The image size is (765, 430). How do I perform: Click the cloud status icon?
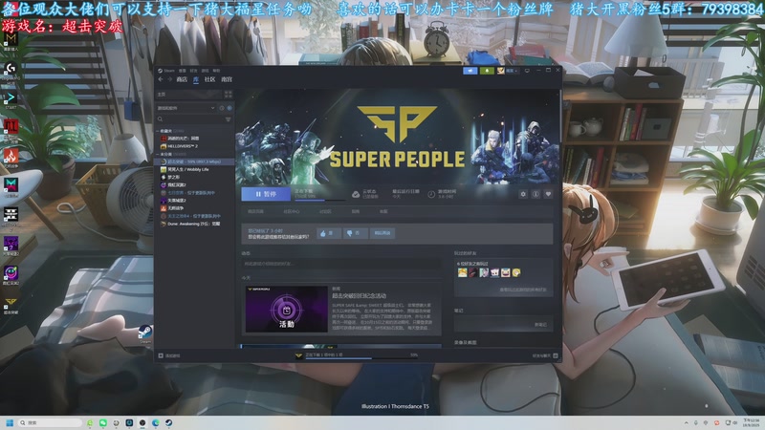(x=356, y=194)
